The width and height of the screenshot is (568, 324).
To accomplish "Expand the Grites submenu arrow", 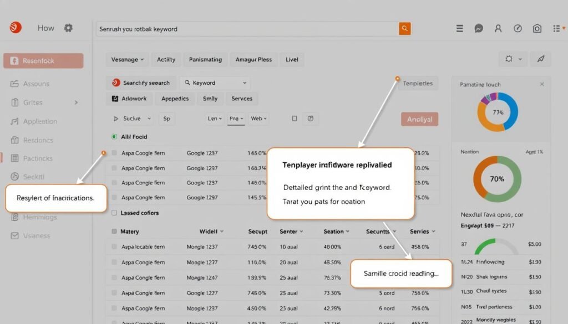I will [76, 102].
